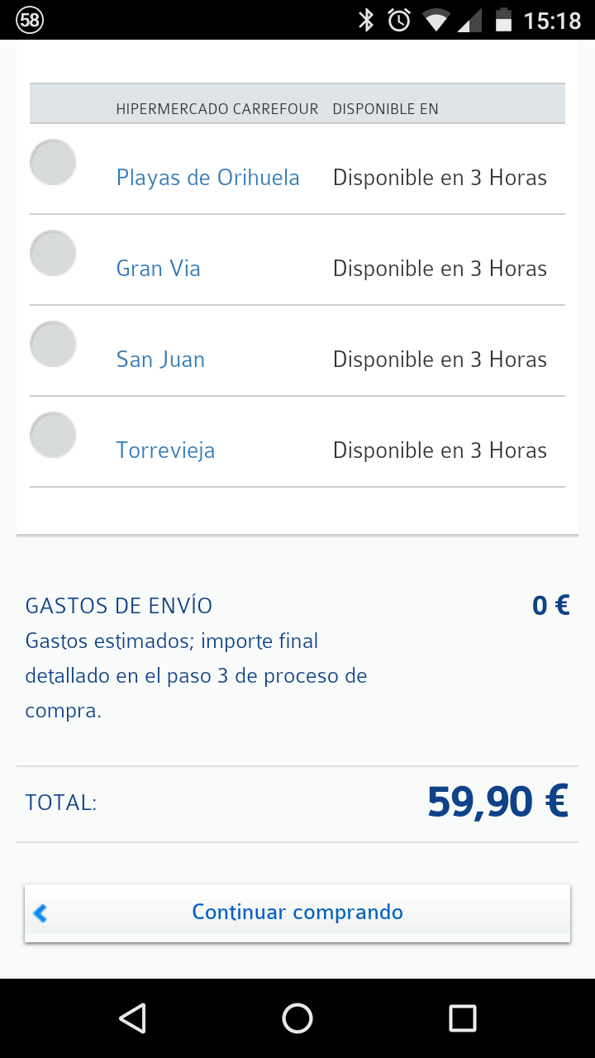Open the Gran Via store link
This screenshot has height=1058, width=595.
(x=158, y=269)
